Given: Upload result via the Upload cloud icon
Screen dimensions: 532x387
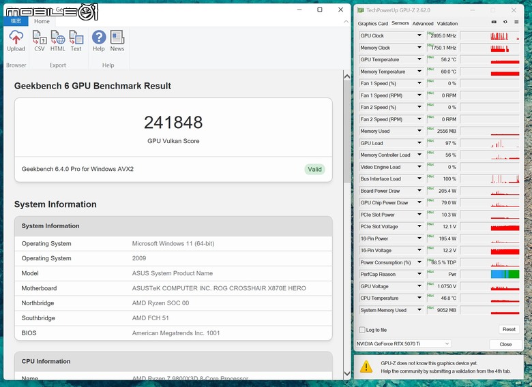Looking at the screenshot, I should (16, 41).
